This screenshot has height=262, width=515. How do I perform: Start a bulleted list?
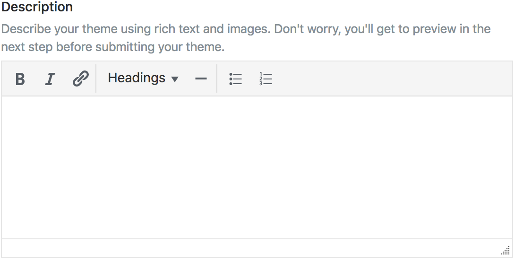pos(235,79)
